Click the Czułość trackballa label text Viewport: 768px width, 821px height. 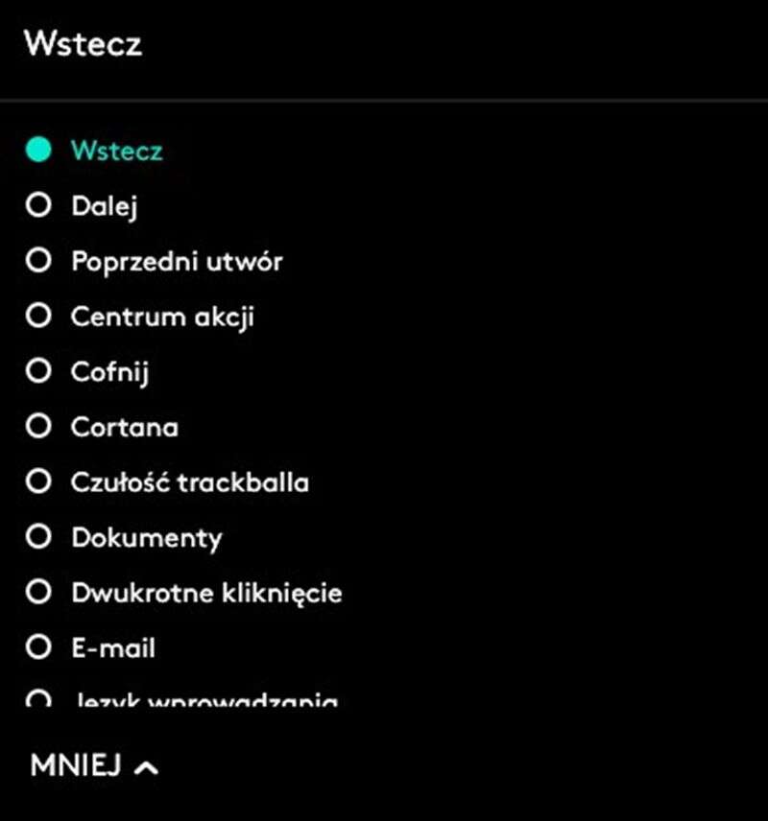tap(190, 481)
